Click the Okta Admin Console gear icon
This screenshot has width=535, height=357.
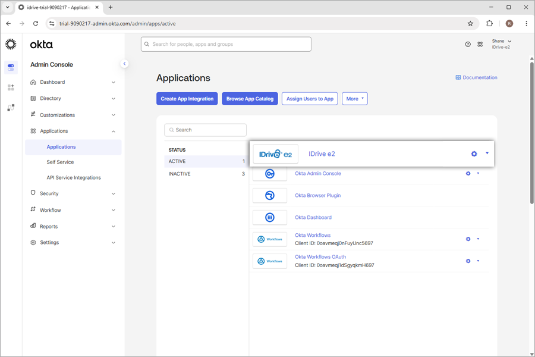[468, 174]
